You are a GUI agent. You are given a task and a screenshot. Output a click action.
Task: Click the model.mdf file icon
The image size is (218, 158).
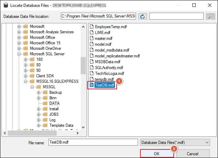pos(91,44)
